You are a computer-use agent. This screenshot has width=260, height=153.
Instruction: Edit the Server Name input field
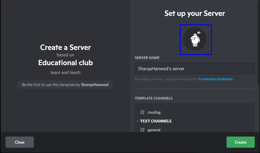[x=195, y=68]
